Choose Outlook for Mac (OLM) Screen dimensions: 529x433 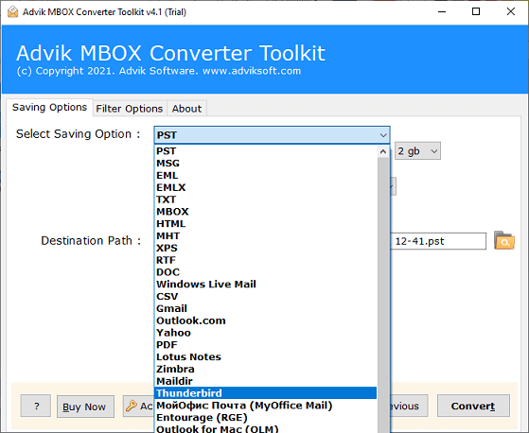266,428
